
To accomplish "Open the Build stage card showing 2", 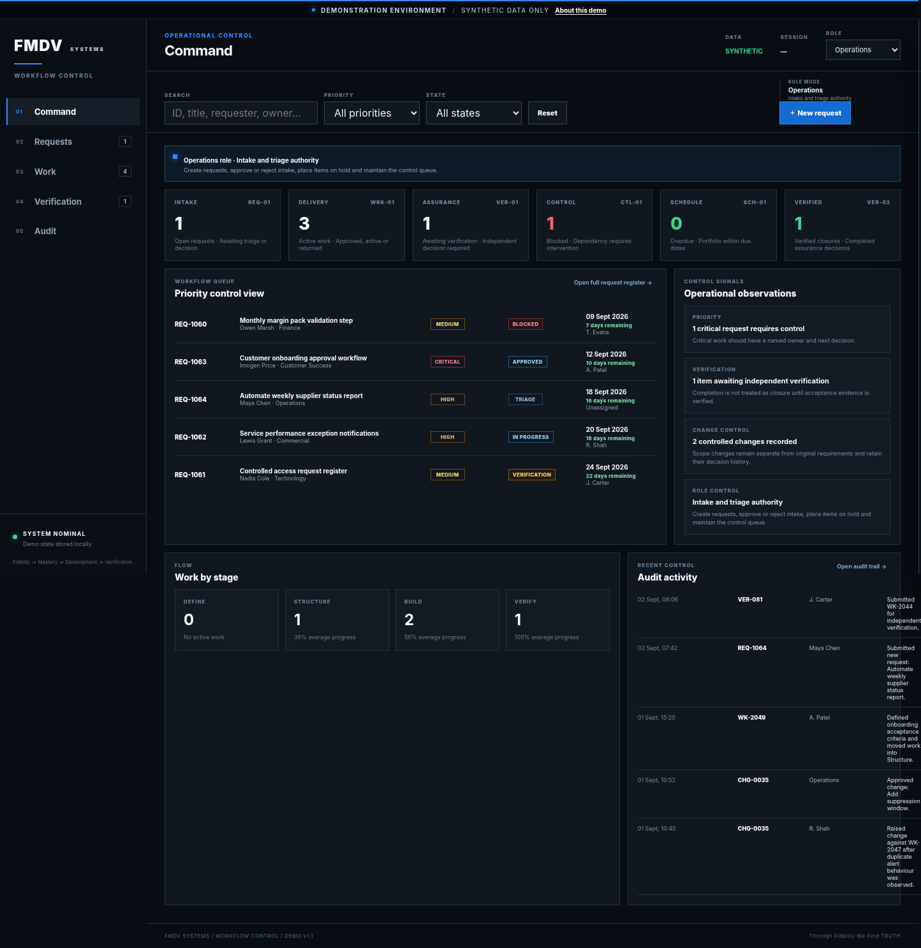I will click(x=447, y=620).
